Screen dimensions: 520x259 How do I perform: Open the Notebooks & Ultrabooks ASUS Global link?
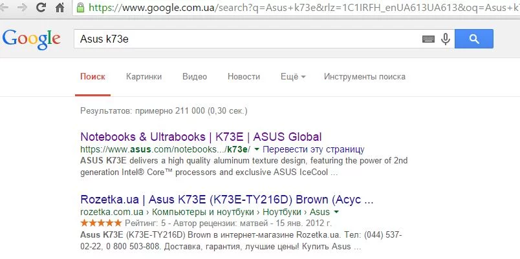pyautogui.click(x=200, y=137)
